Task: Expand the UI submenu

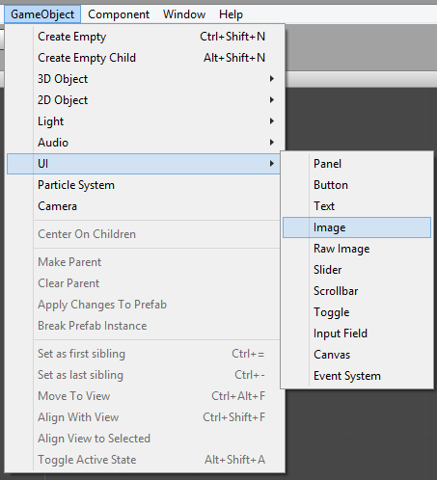Action: click(144, 164)
